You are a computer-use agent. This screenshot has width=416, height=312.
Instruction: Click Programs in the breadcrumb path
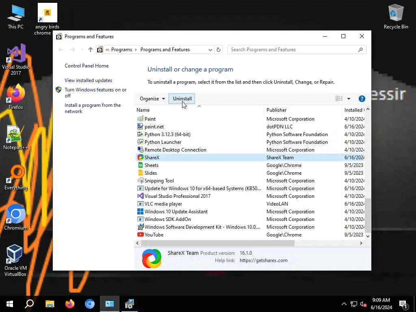tap(121, 50)
